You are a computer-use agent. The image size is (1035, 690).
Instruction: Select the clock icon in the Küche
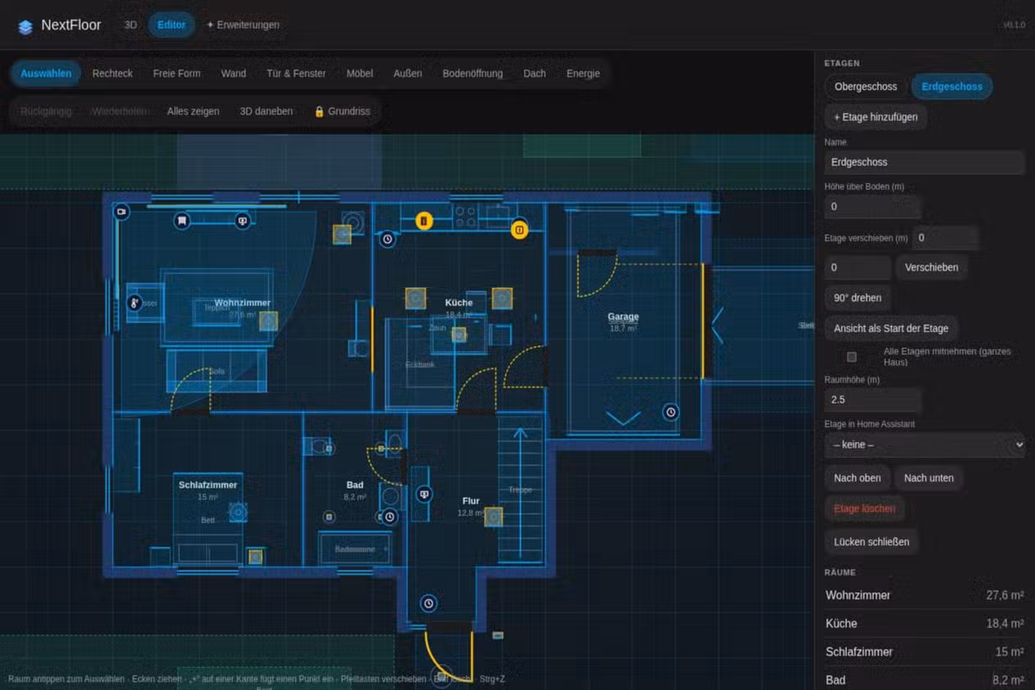tap(388, 240)
